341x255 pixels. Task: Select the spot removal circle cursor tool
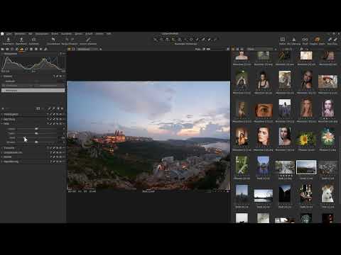[x=191, y=40]
